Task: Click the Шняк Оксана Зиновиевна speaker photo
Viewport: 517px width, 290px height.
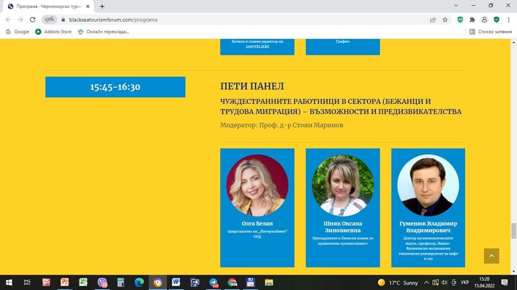Action: click(342, 185)
